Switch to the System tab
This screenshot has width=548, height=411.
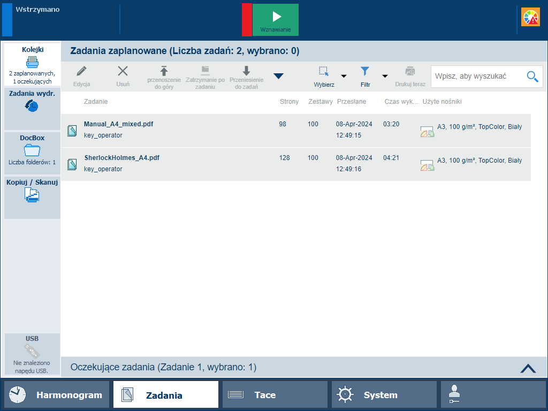click(384, 395)
